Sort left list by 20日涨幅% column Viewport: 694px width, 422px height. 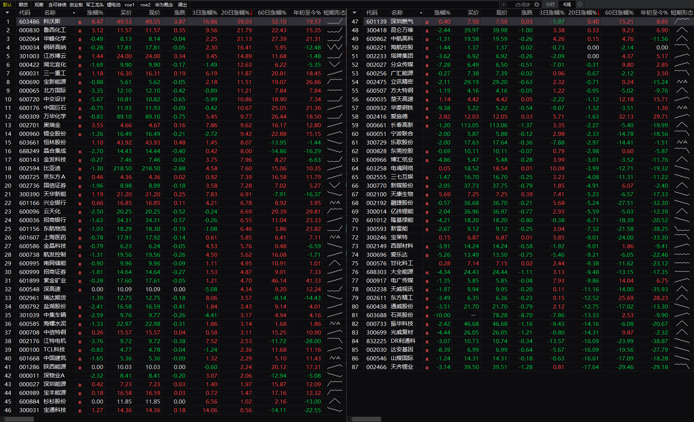(x=235, y=13)
